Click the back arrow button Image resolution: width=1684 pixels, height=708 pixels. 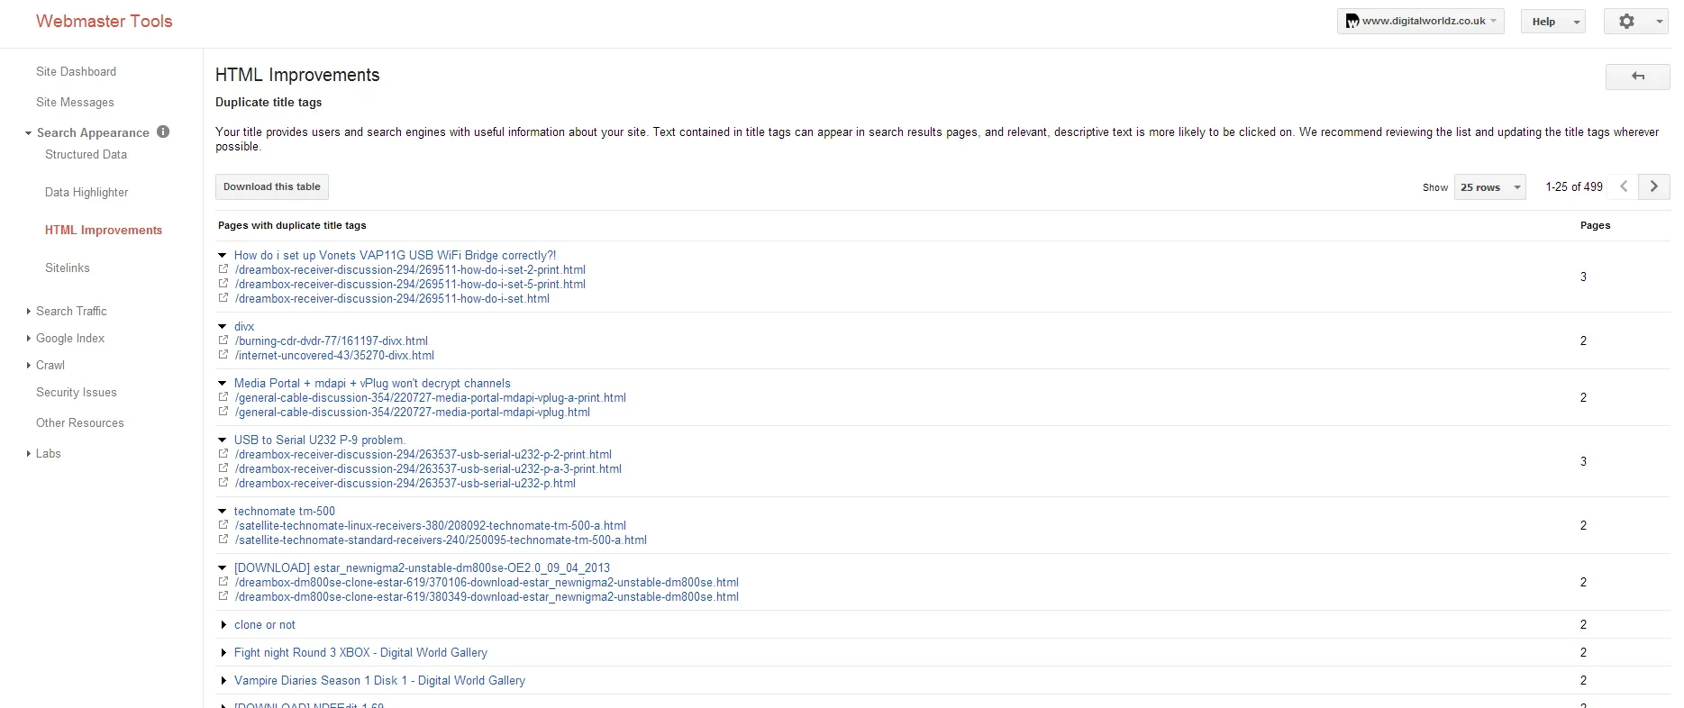tap(1638, 77)
